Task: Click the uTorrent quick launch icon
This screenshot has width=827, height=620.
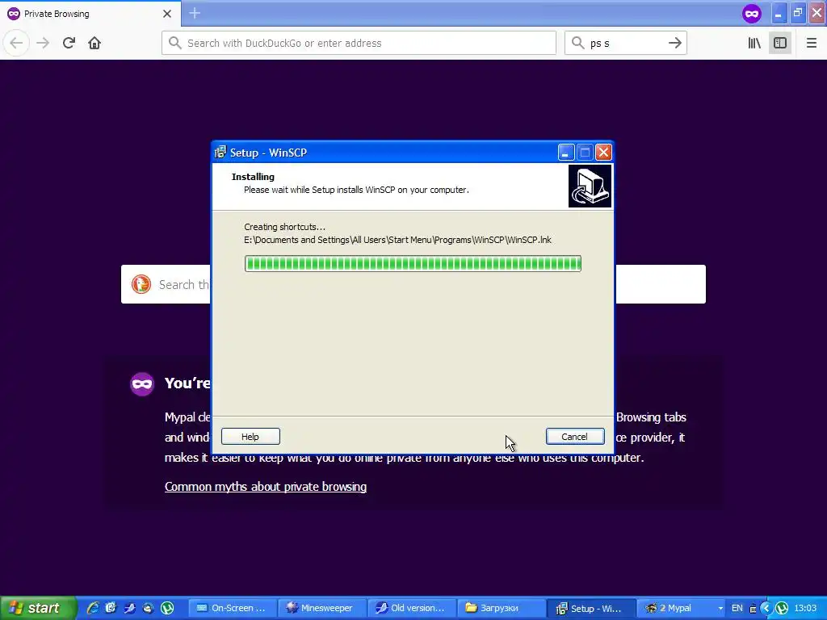Action: [167, 608]
